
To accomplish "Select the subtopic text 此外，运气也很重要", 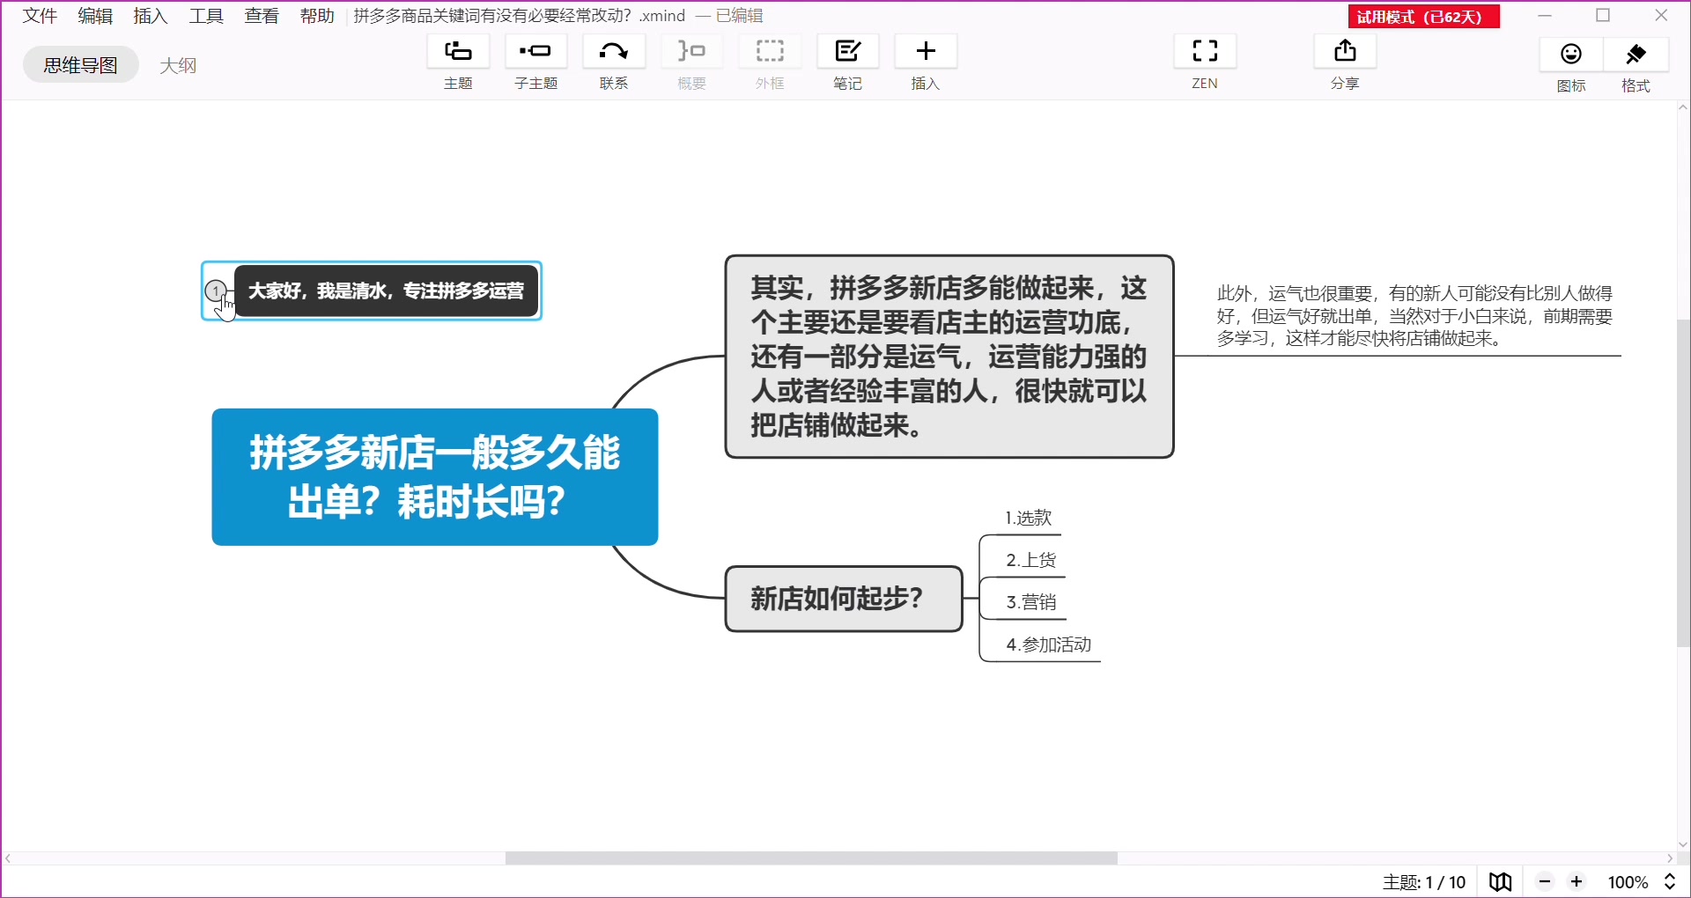I will click(x=1414, y=316).
